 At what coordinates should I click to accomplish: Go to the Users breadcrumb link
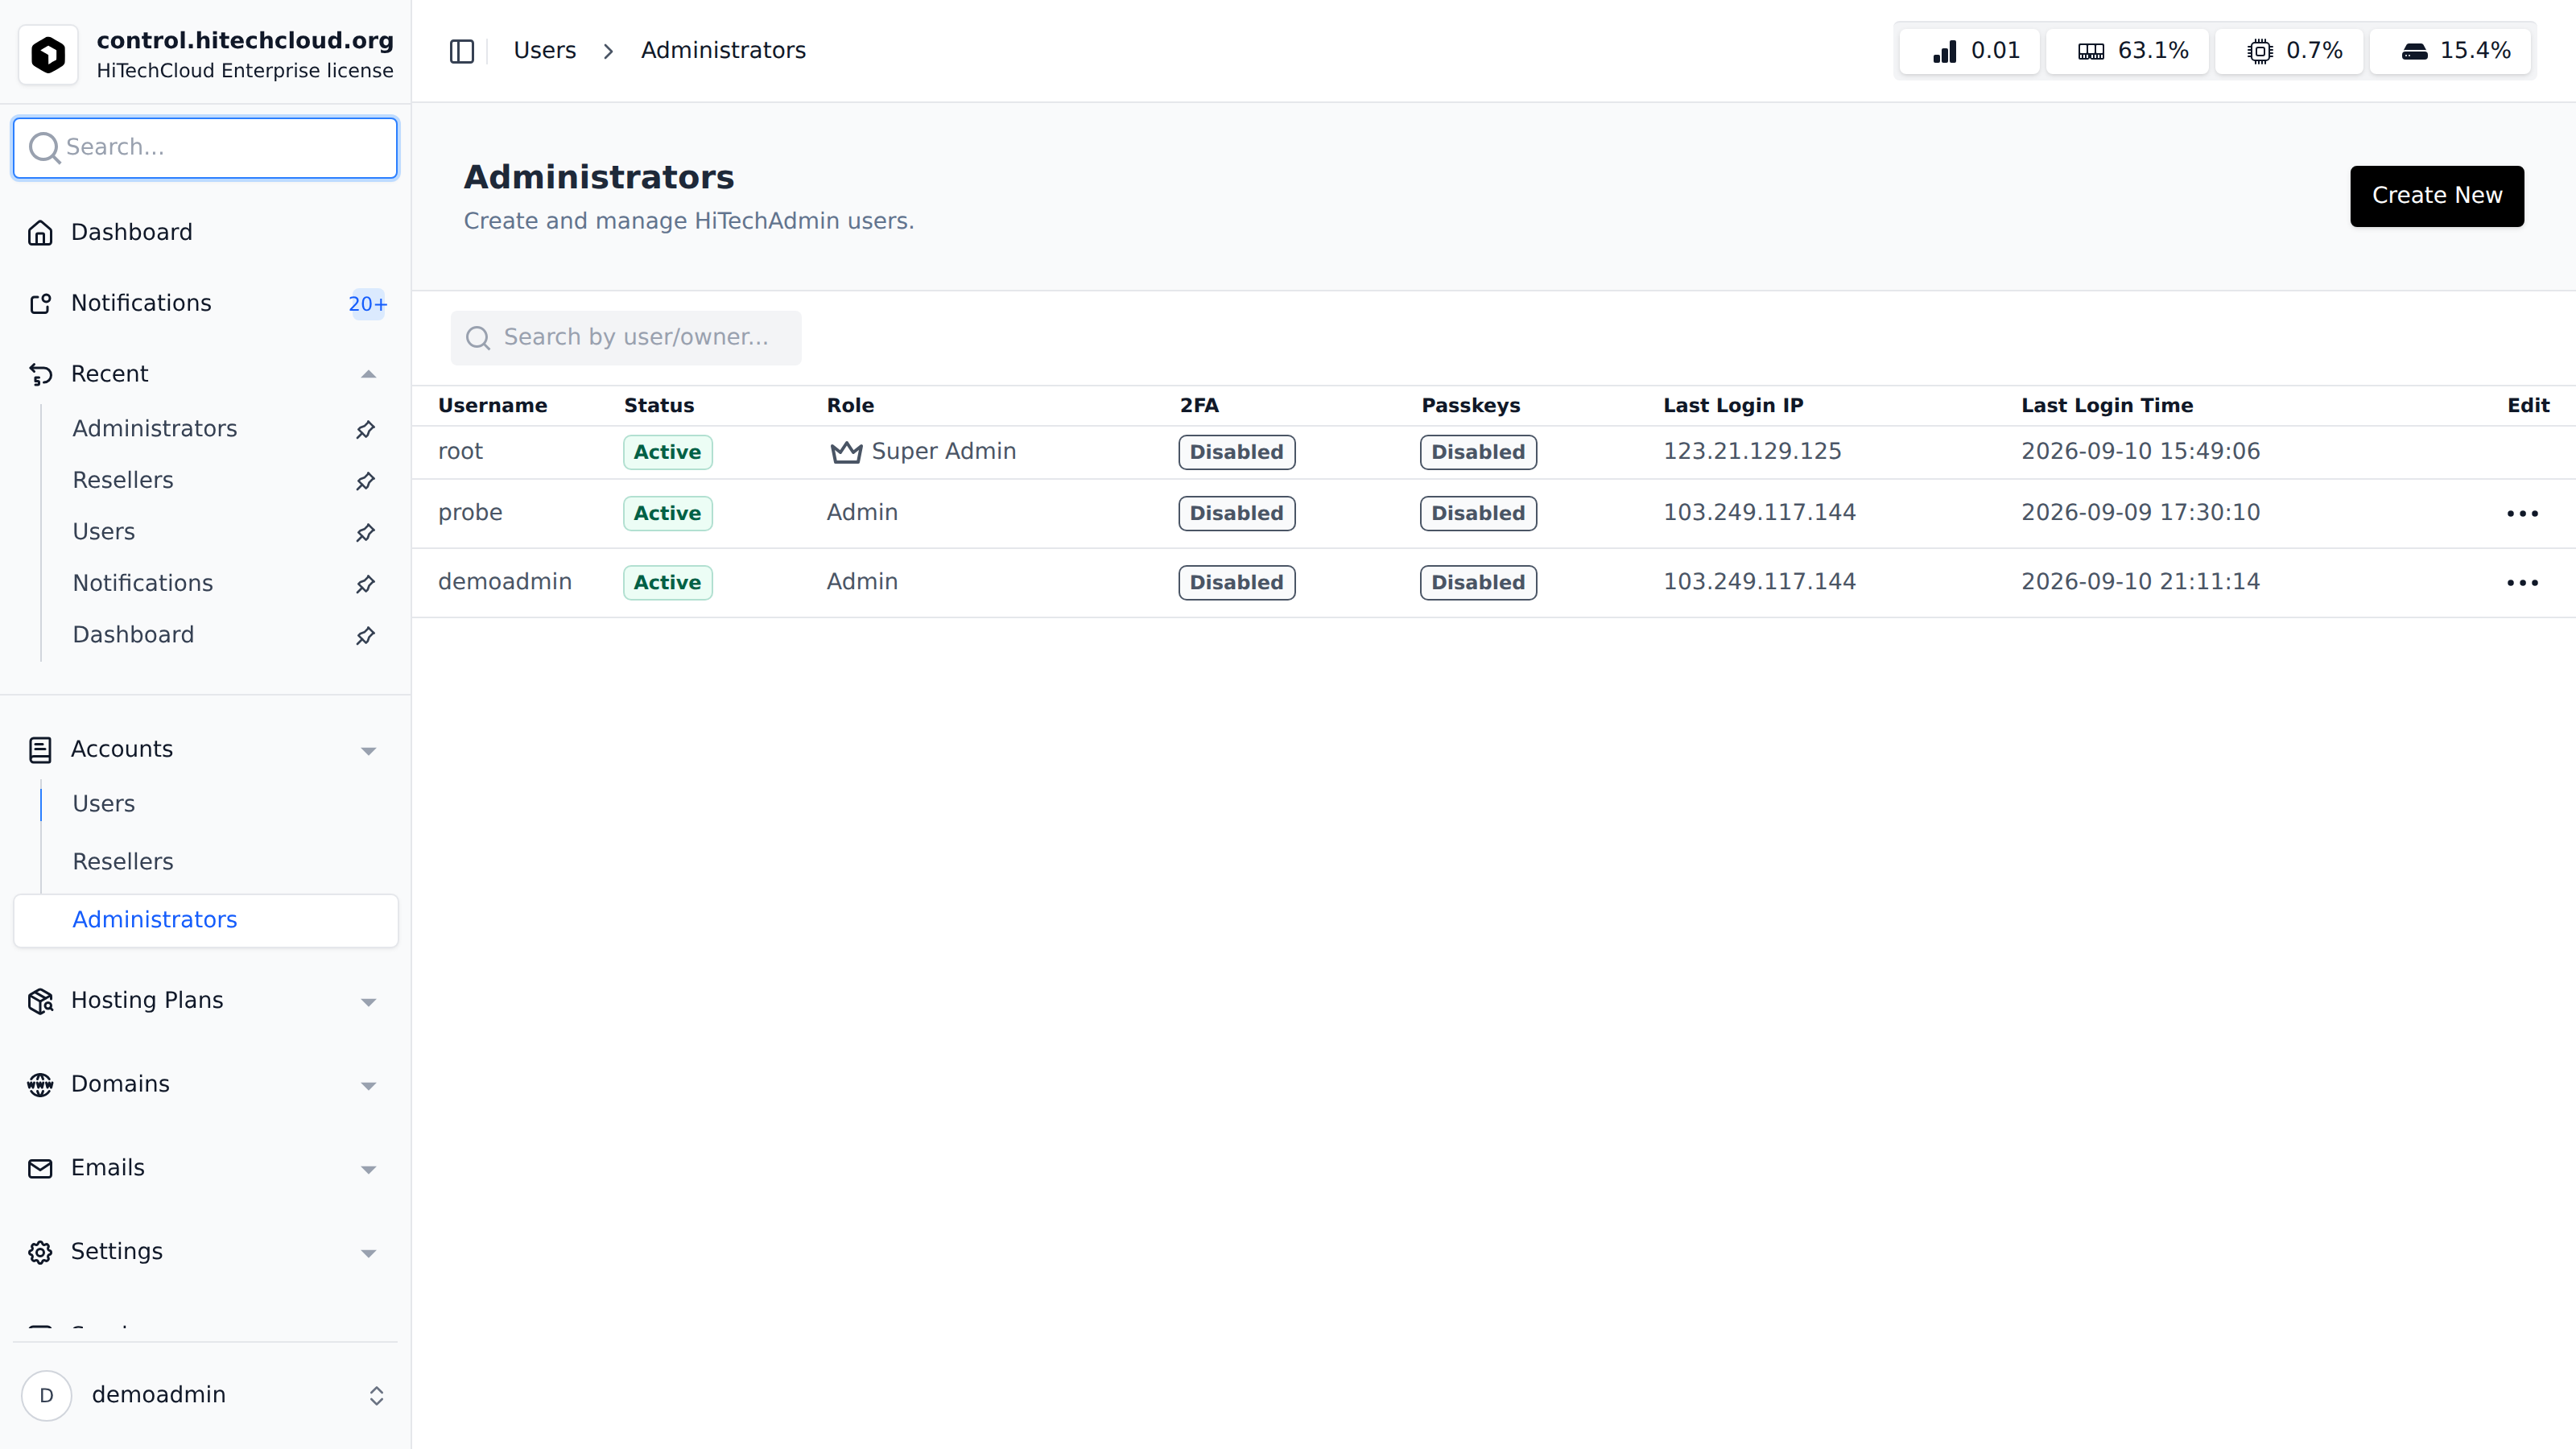(544, 50)
